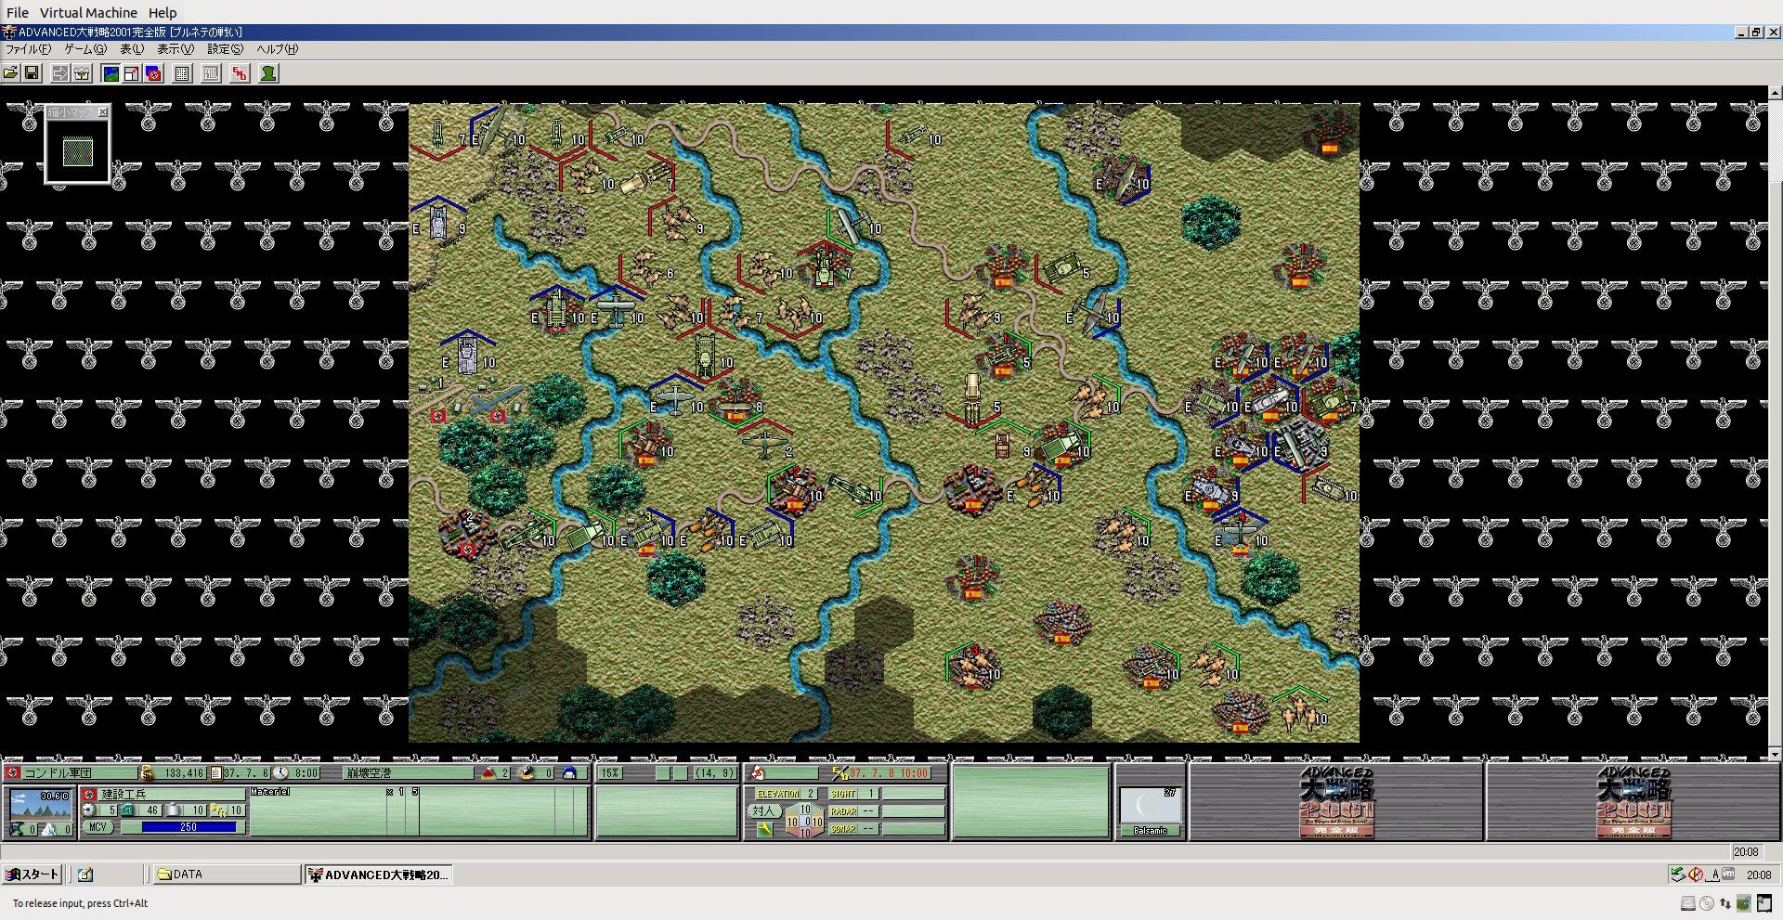Click the VM fullscreen status icon
This screenshot has height=920, width=1783.
1763,903
